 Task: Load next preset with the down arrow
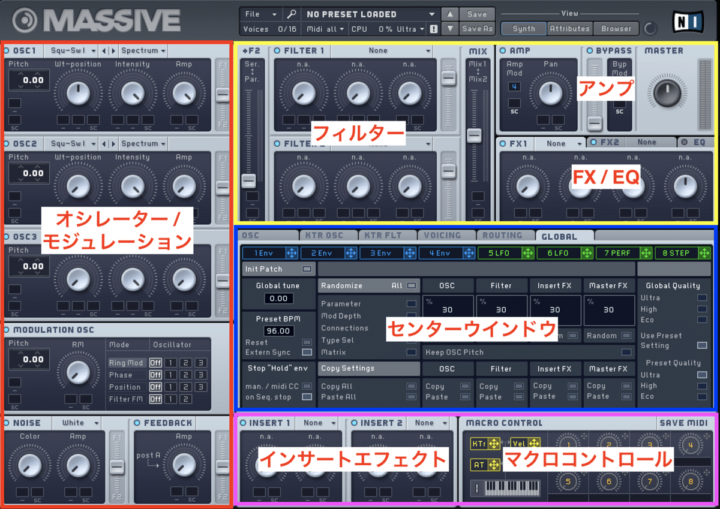tap(450, 28)
